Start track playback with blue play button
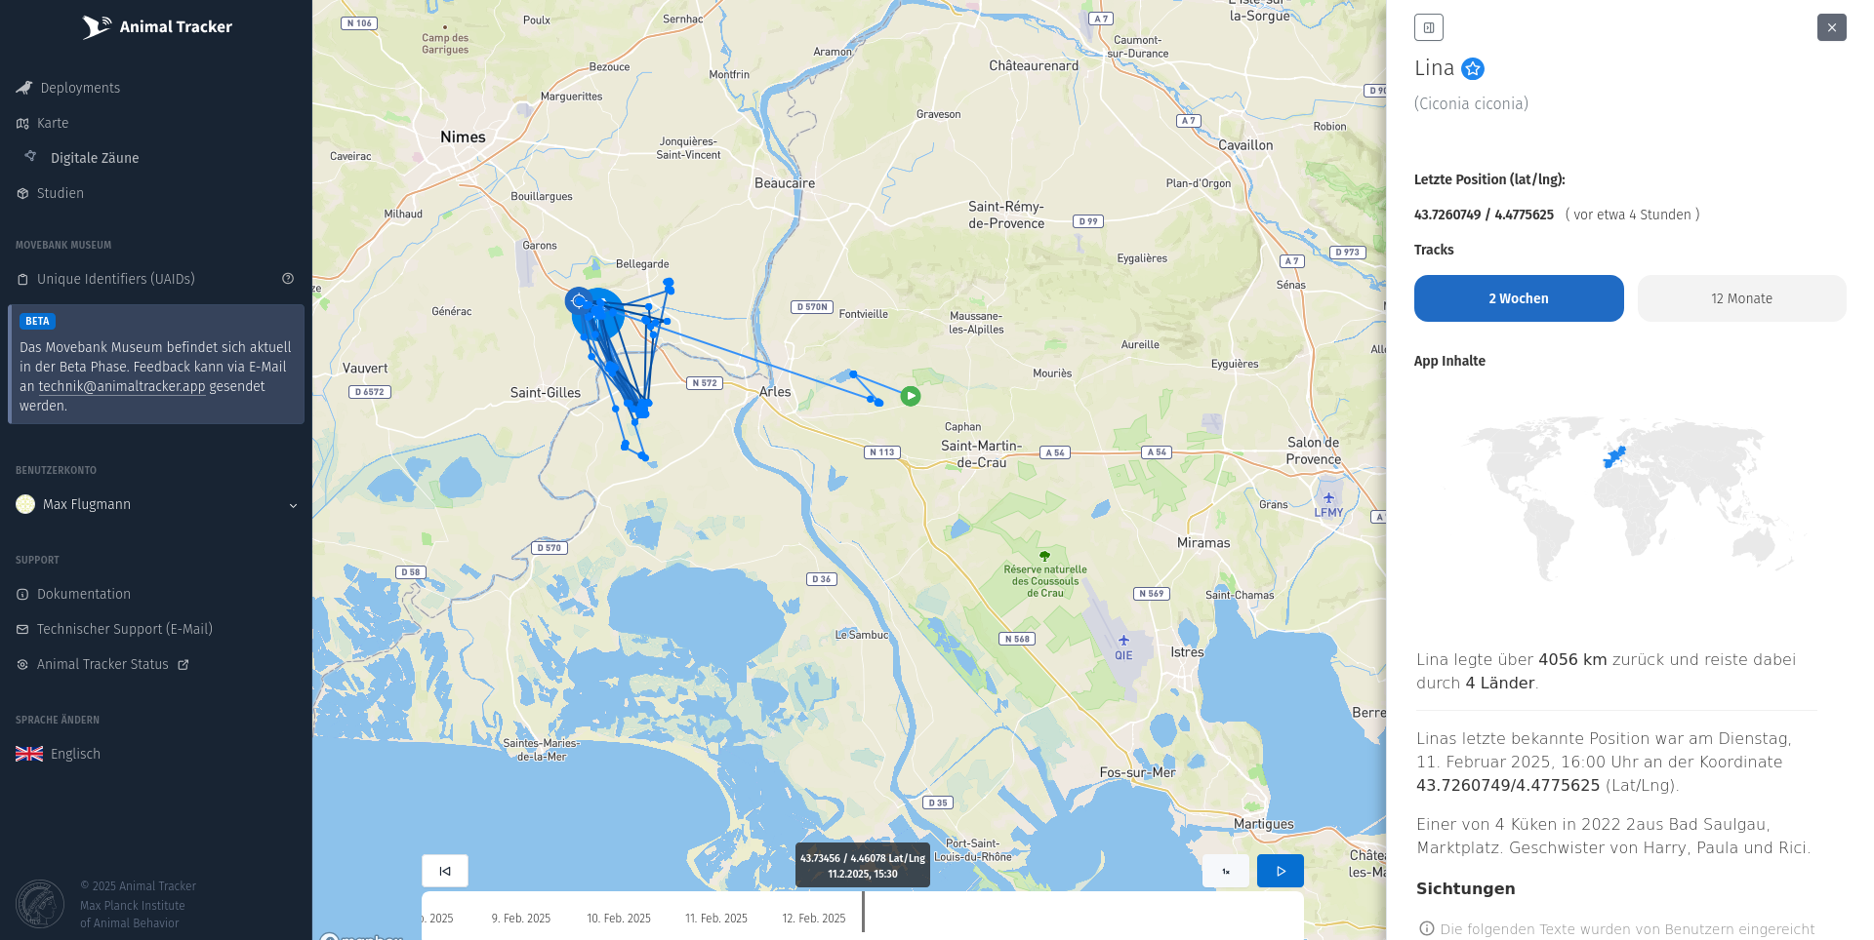 (1281, 871)
